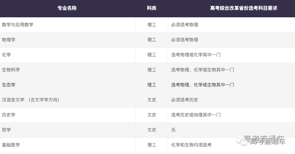Click 理工 in the 生物科学 row
295x154 pixels.
(152, 70)
